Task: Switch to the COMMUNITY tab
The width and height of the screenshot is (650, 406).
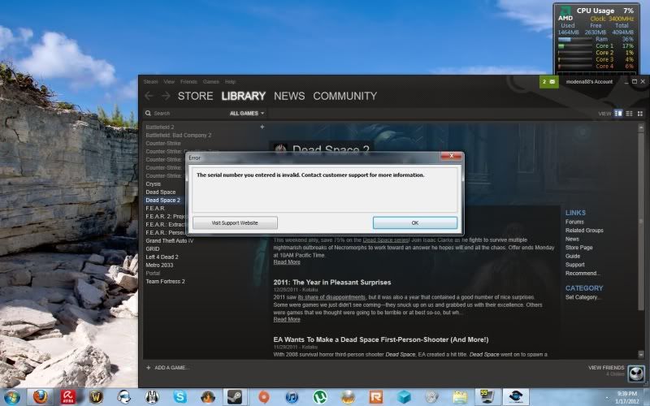Action: 344,96
